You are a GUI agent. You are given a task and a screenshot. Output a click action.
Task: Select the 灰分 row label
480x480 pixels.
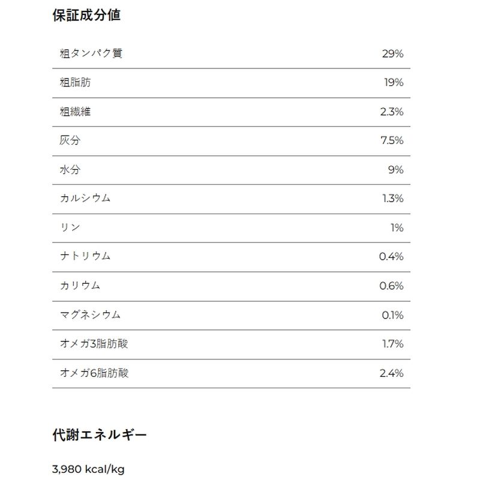click(x=70, y=140)
